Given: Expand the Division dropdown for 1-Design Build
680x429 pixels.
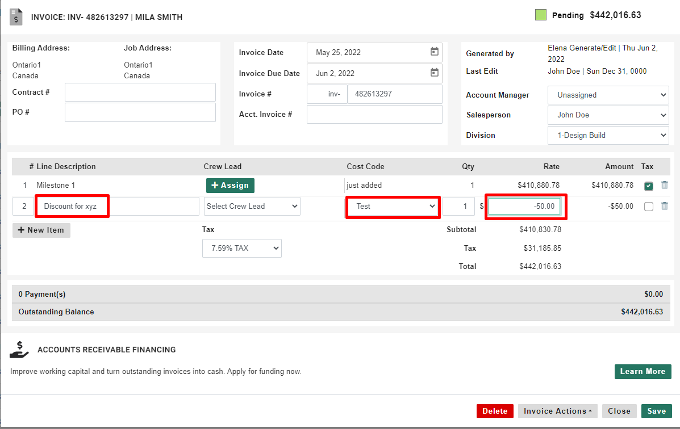Looking at the screenshot, I should click(x=608, y=135).
